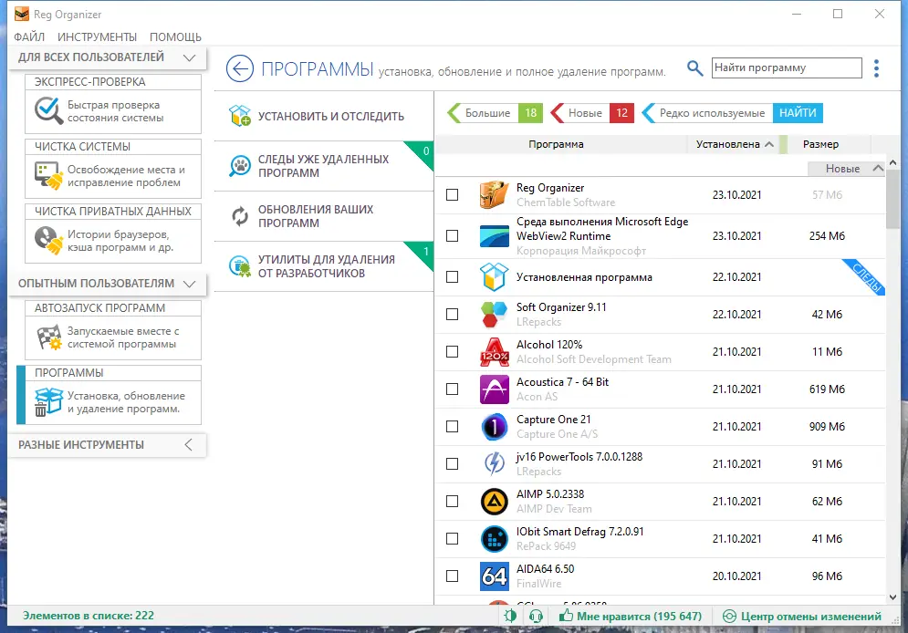This screenshot has height=633, width=908.
Task: Click the Capture One 21 icon
Action: tap(494, 427)
